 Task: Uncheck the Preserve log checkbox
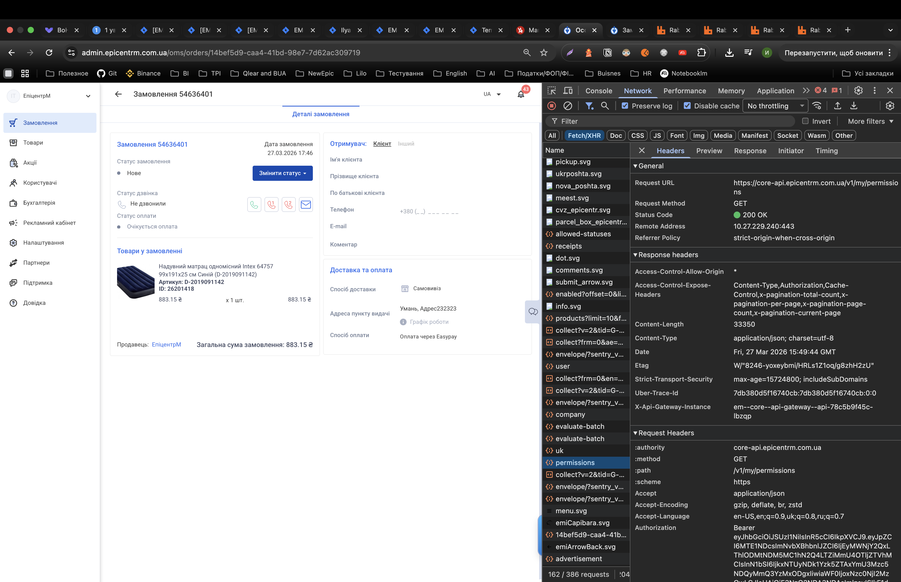[625, 106]
